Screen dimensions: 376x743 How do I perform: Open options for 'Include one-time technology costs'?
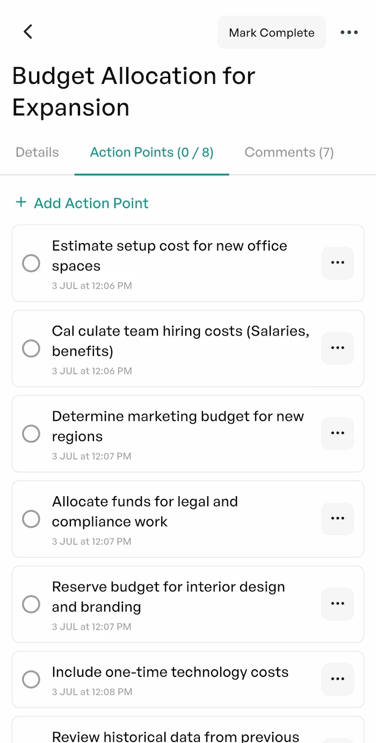point(337,679)
